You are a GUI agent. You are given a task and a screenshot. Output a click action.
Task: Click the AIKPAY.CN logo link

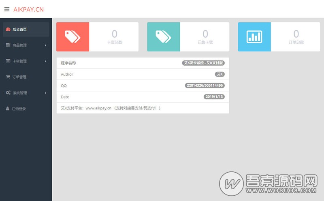click(x=28, y=9)
